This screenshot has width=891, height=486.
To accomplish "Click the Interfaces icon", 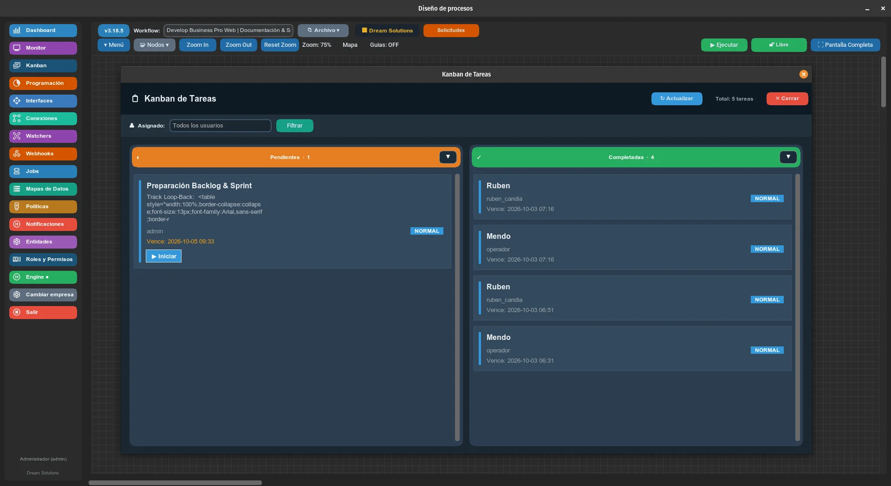I will point(17,101).
